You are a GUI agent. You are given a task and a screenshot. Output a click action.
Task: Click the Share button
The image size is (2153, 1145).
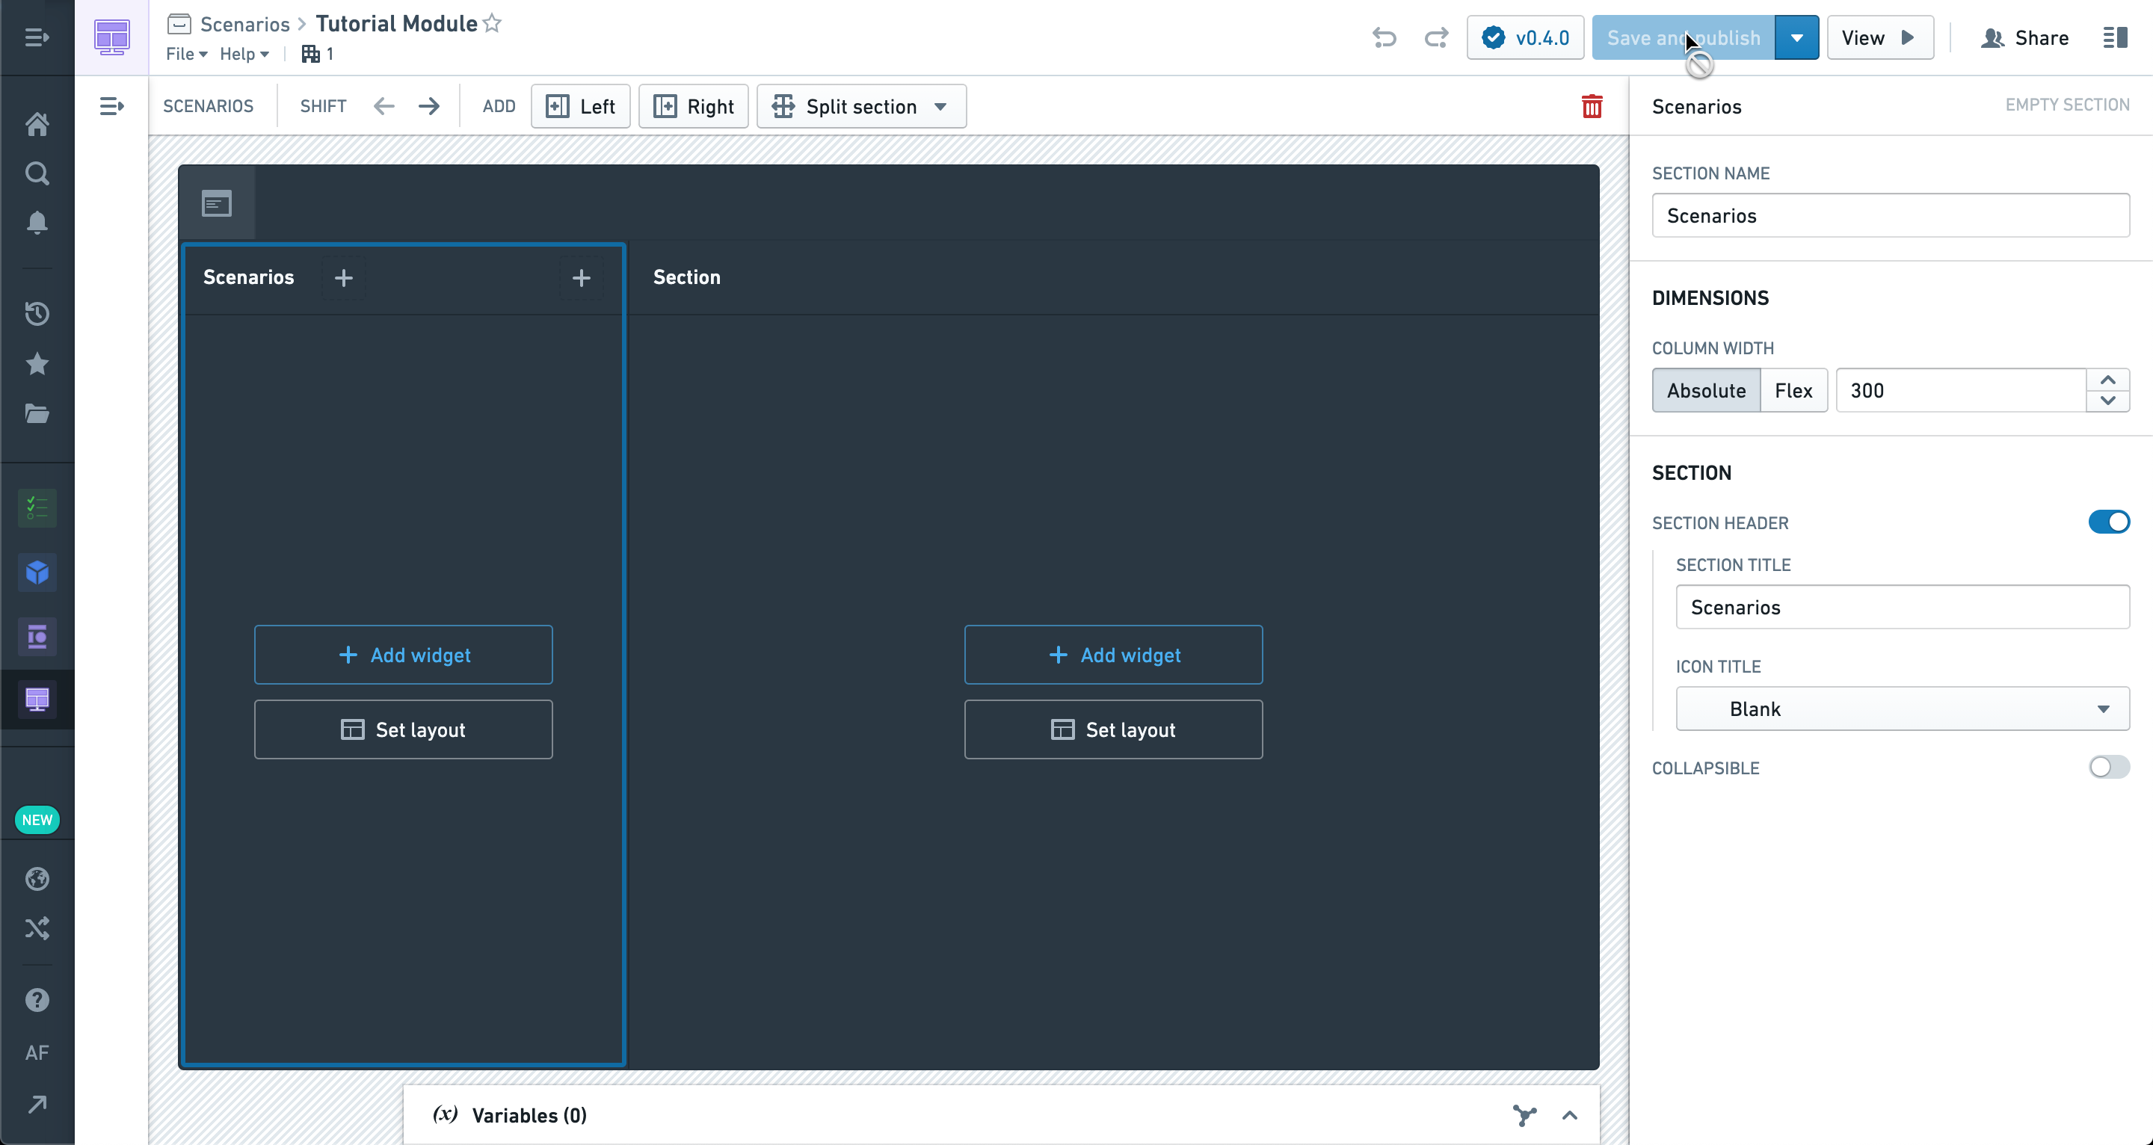(x=2024, y=37)
